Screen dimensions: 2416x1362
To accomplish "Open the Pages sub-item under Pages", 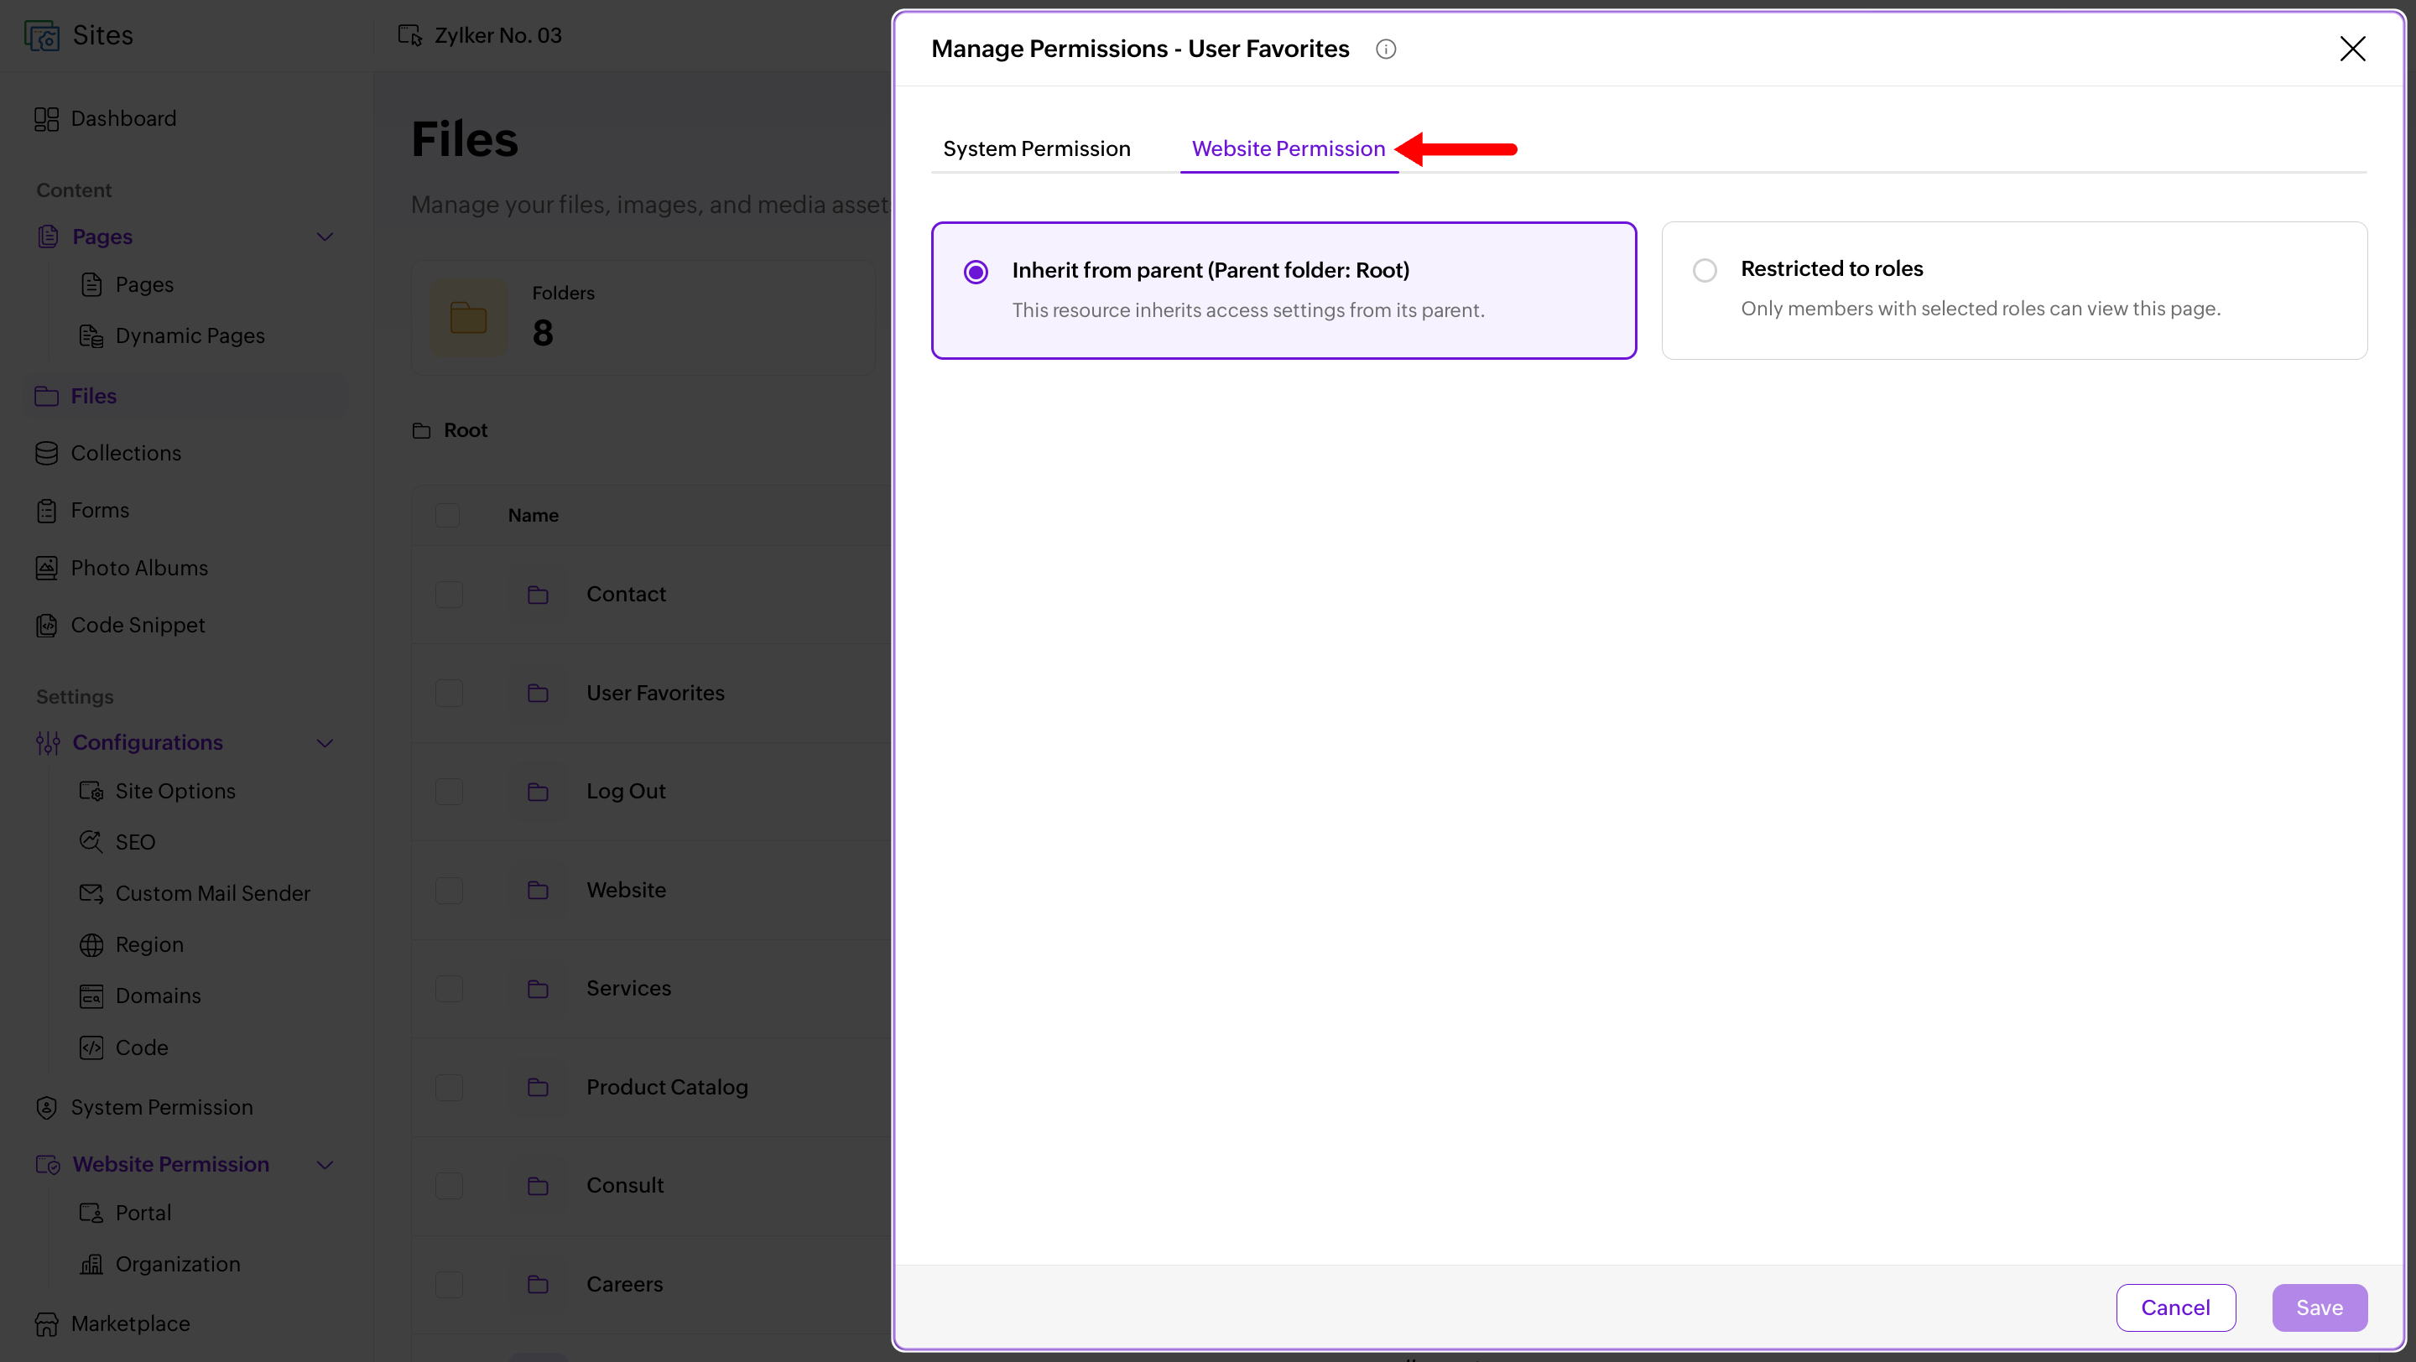I will [x=144, y=284].
